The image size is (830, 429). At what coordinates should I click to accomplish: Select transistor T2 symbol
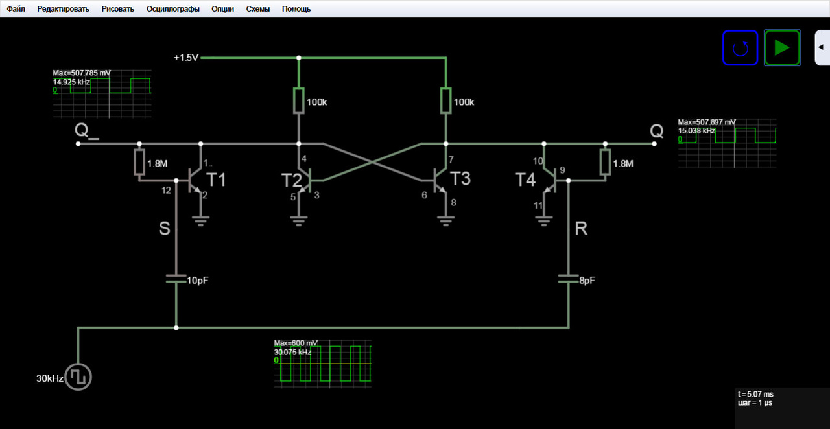(x=303, y=180)
